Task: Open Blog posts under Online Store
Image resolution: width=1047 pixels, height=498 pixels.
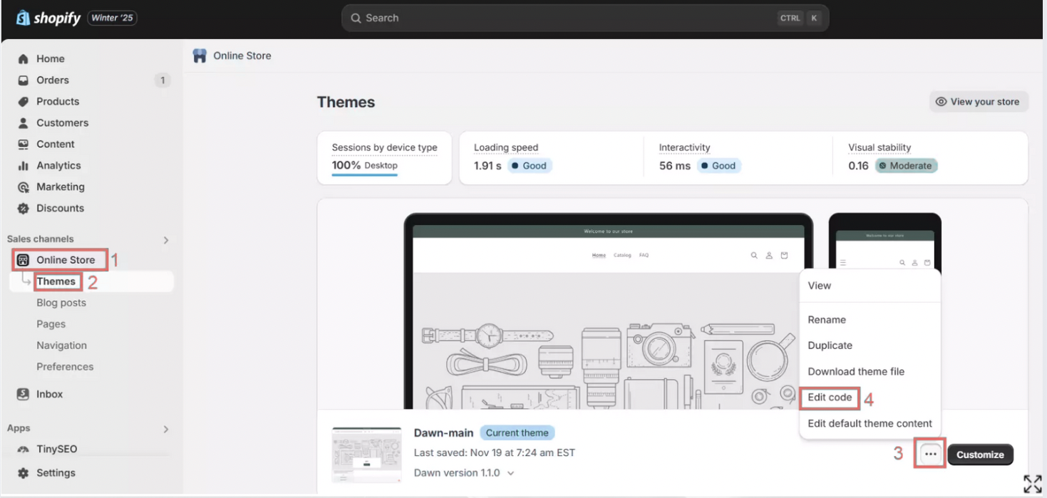Action: pos(61,302)
